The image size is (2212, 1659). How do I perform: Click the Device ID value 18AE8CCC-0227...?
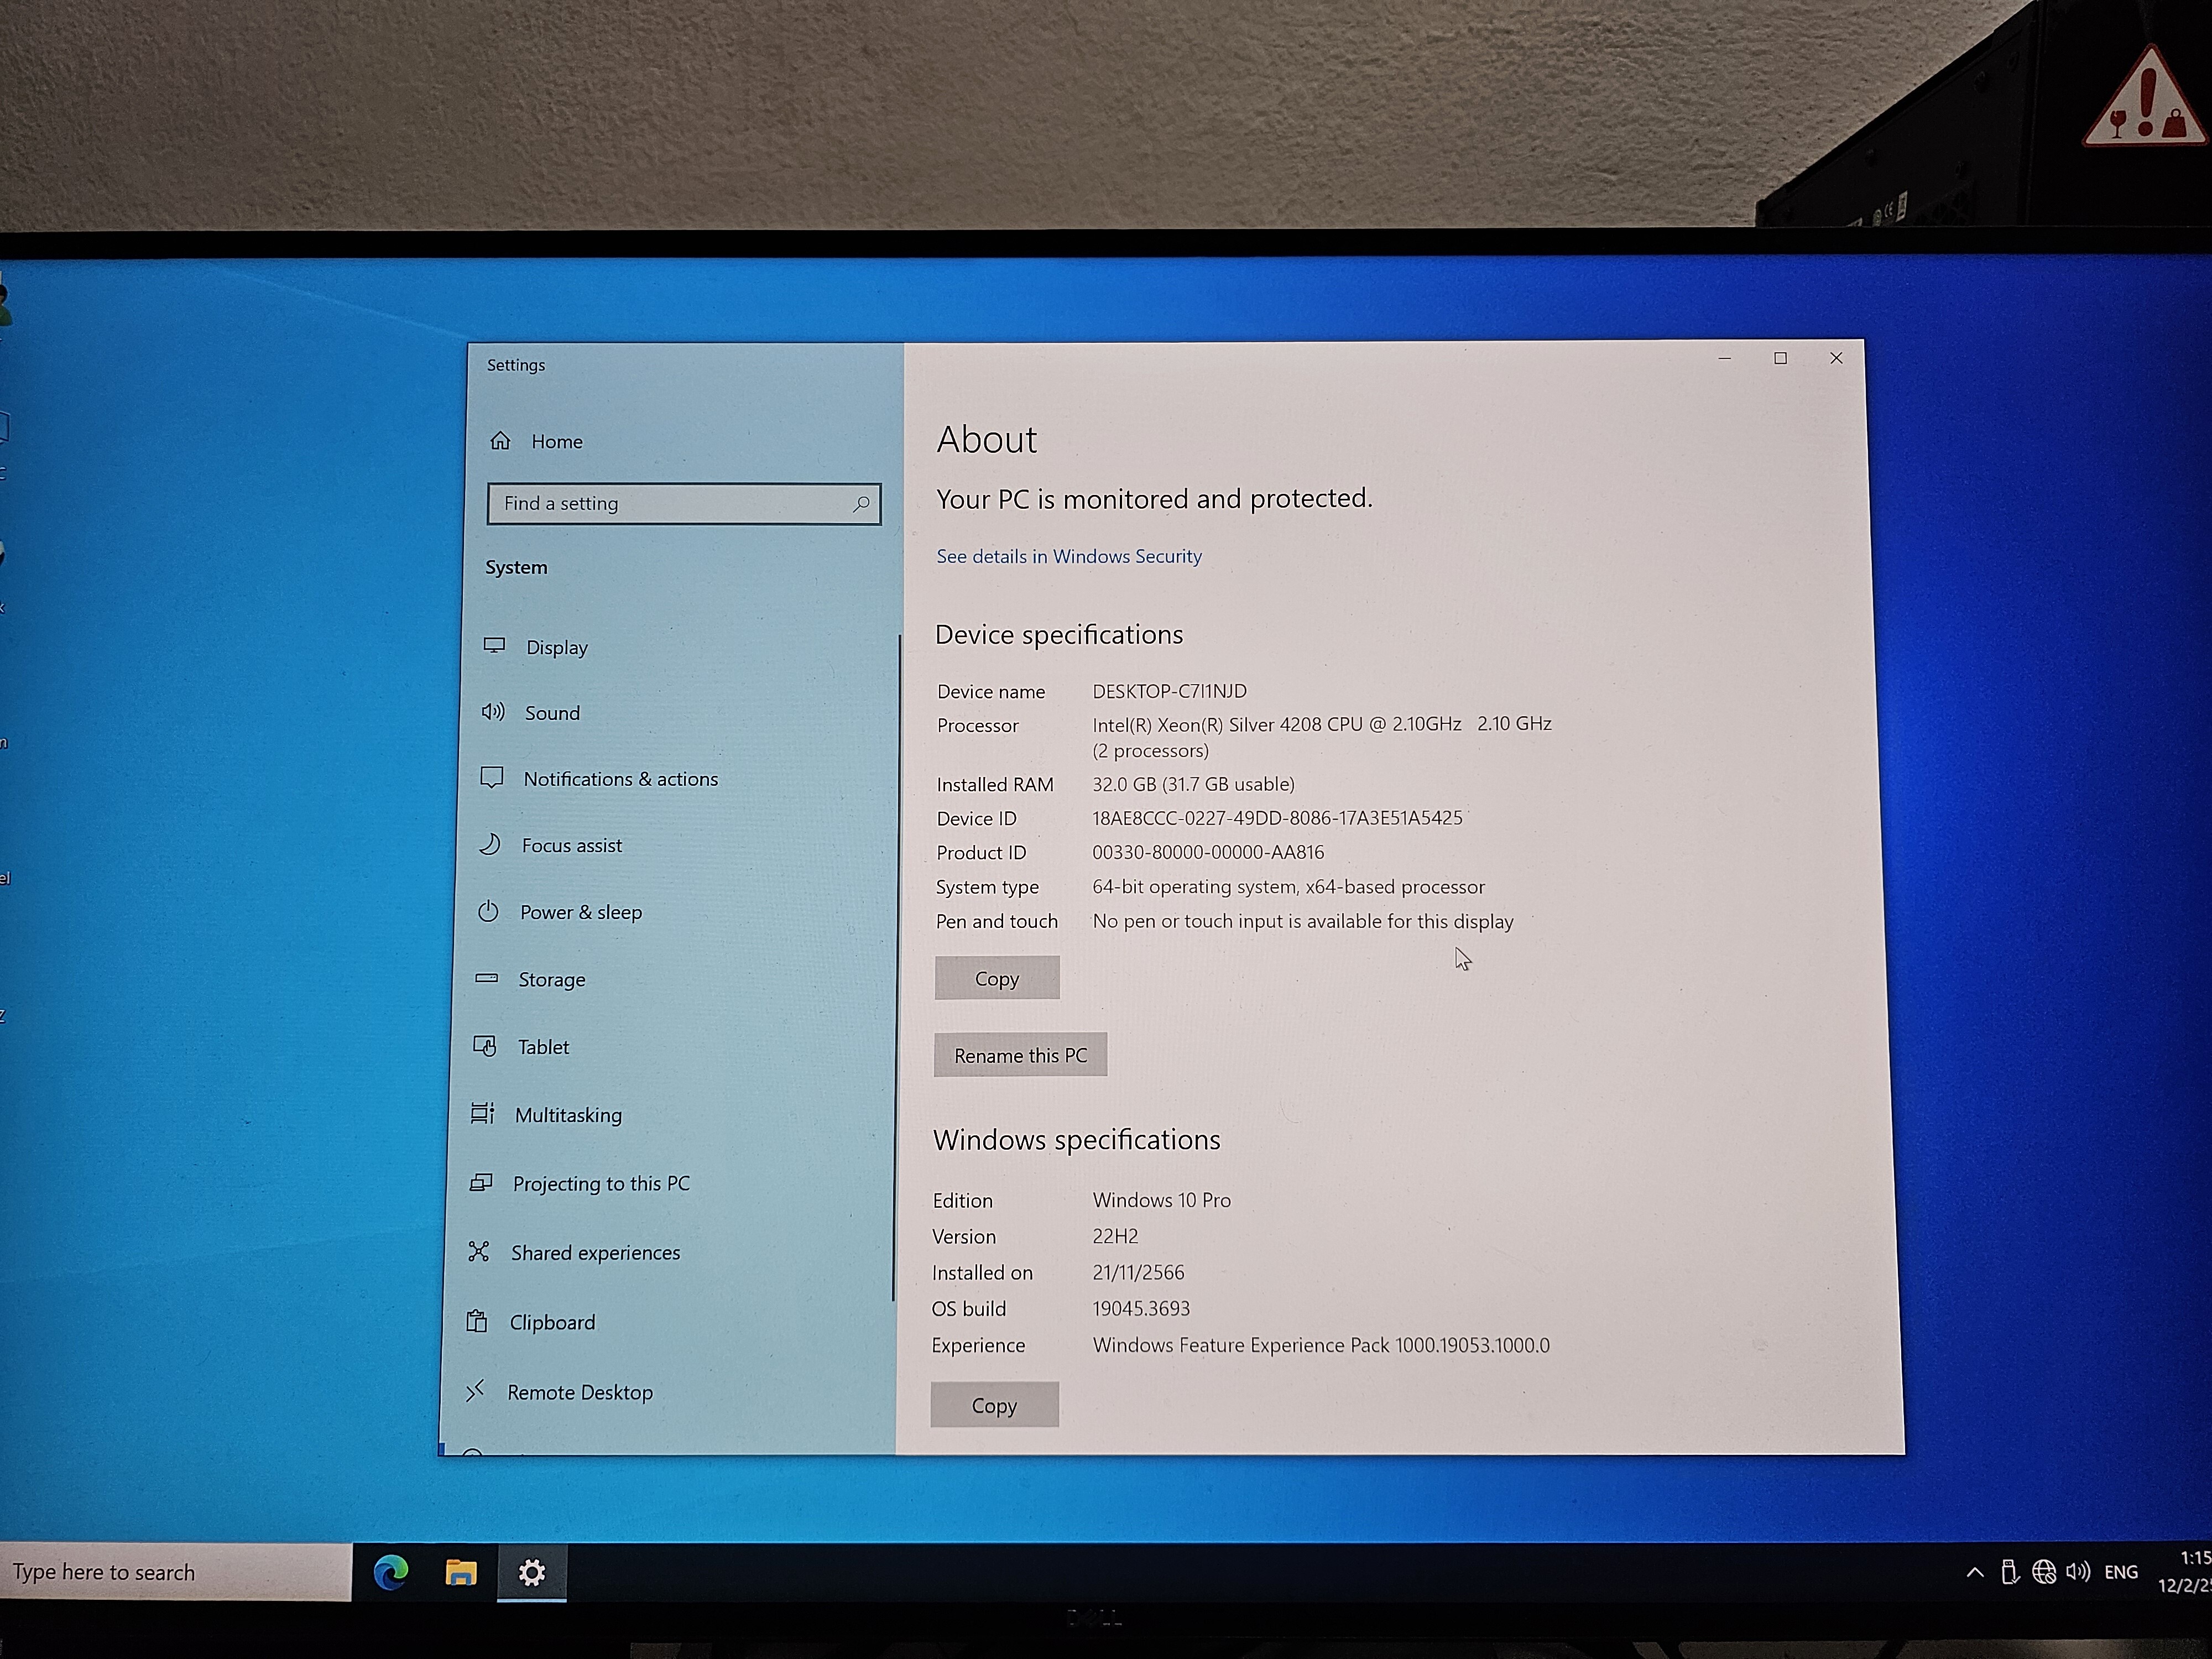coord(1277,818)
